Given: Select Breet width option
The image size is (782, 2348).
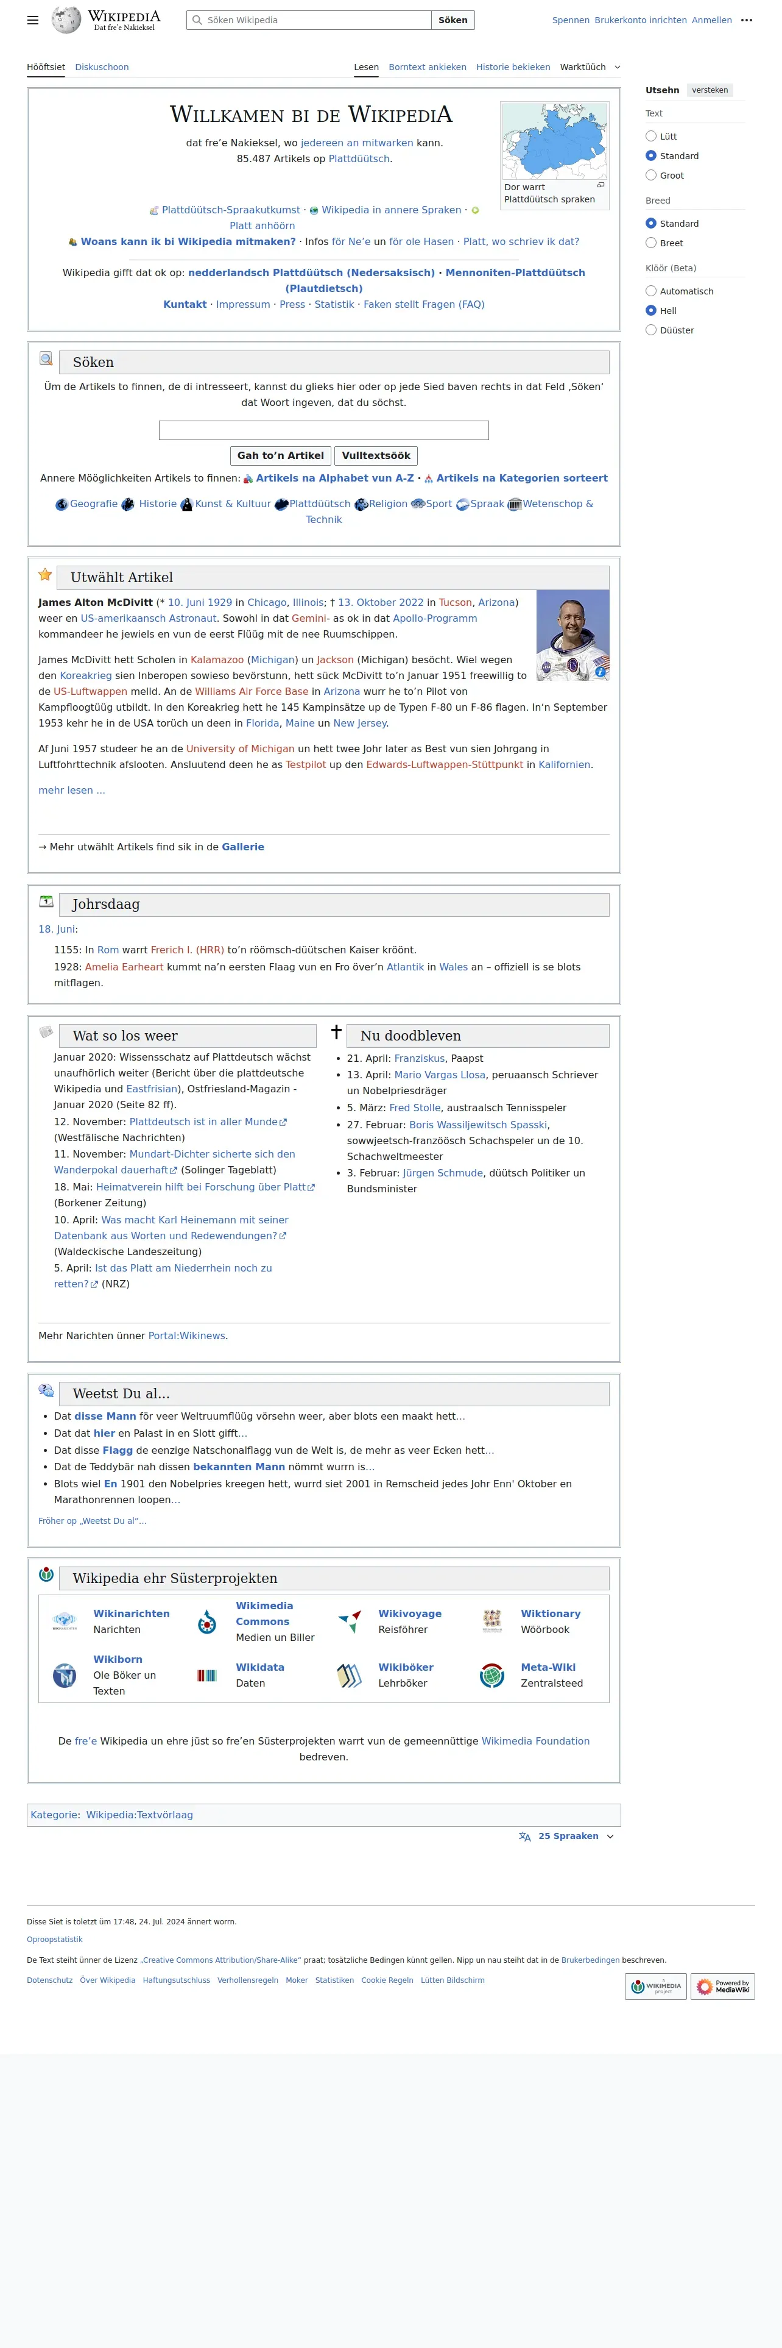Looking at the screenshot, I should pyautogui.click(x=651, y=243).
